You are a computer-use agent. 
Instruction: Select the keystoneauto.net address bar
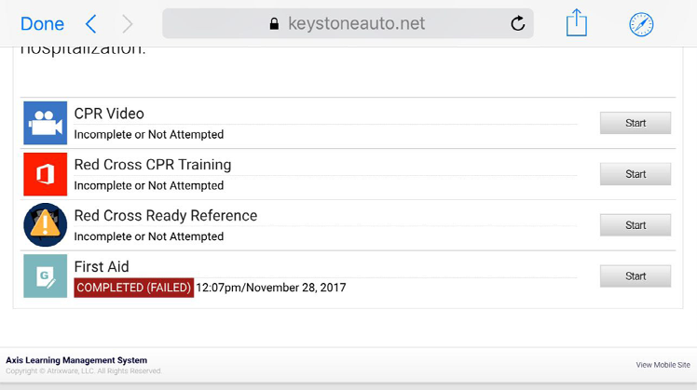click(348, 23)
